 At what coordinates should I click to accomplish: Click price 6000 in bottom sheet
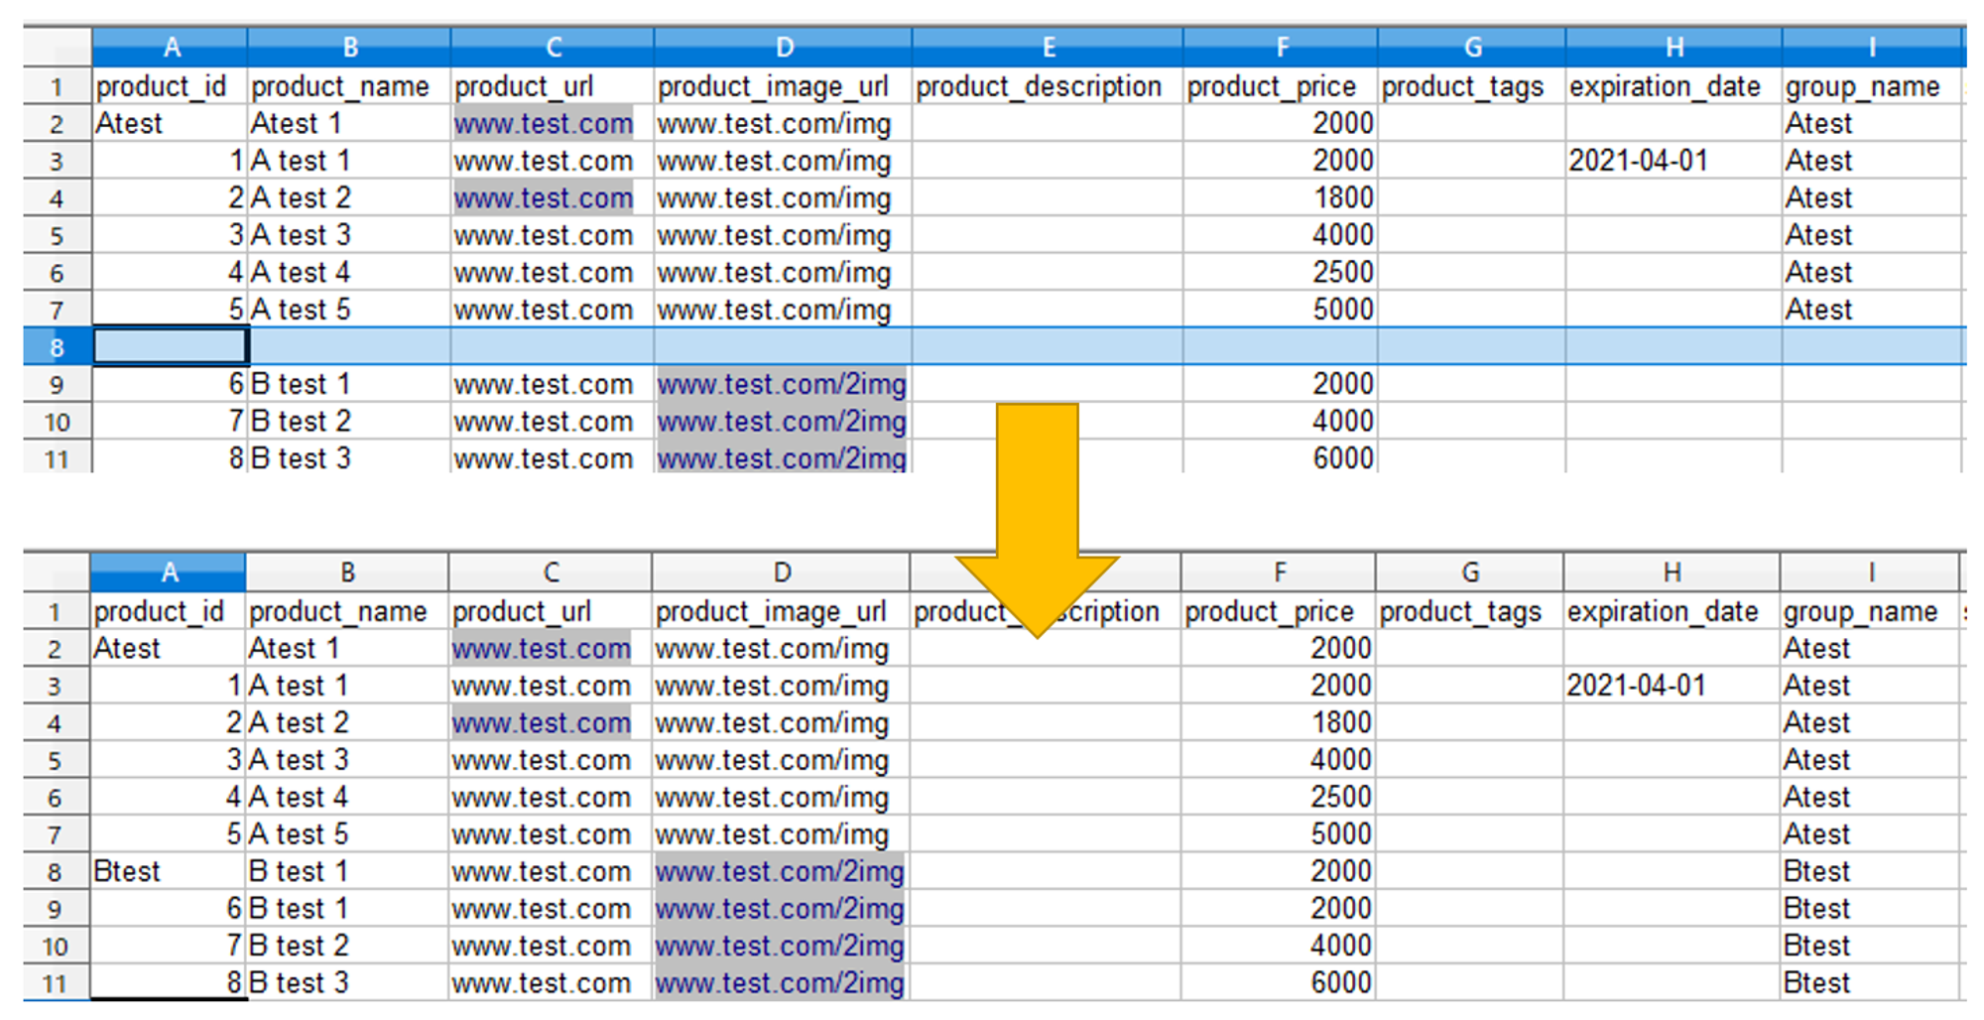tap(1340, 982)
